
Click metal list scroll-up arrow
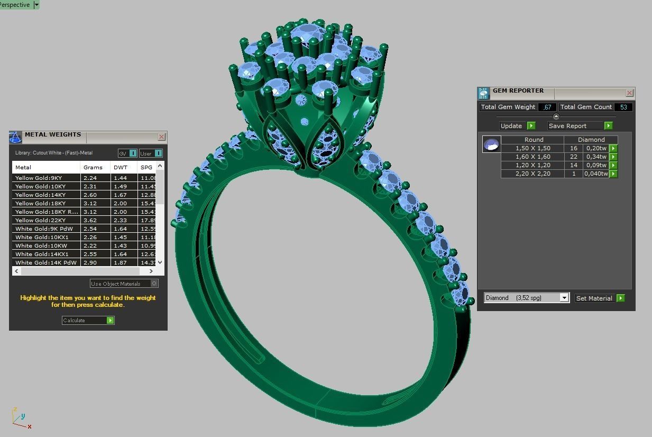point(160,166)
